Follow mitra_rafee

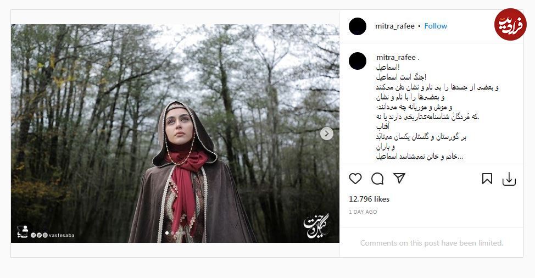click(436, 26)
